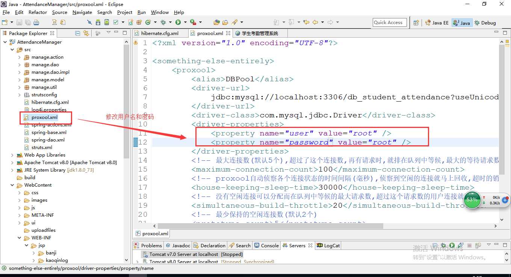Collapse the AttendanceManager project
This screenshot has height=277, width=511.
[x=5, y=42]
